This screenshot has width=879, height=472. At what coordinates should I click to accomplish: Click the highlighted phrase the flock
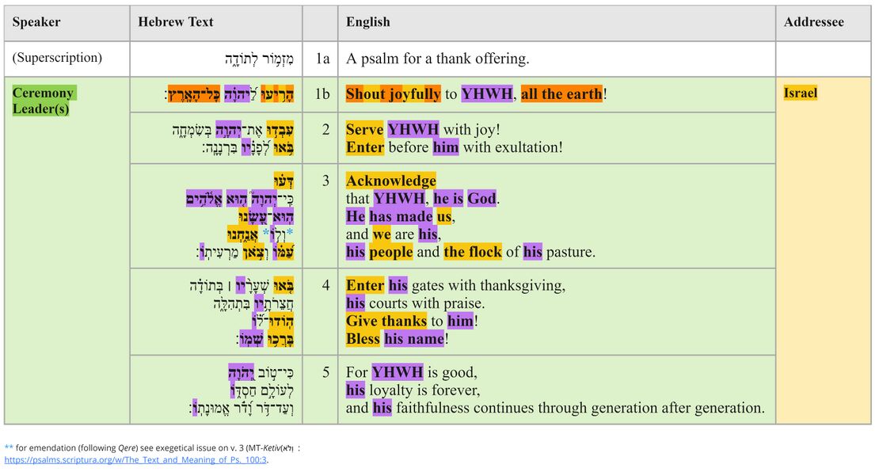(x=473, y=252)
